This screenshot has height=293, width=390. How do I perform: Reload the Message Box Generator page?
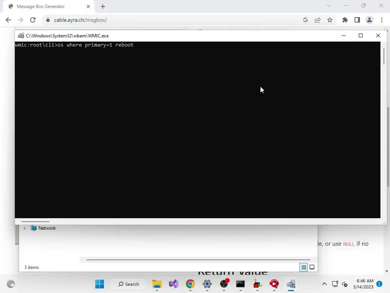33,20
